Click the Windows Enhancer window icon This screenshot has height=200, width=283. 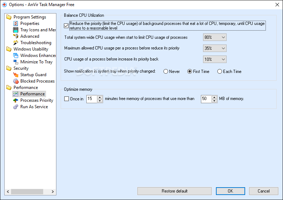[16, 56]
